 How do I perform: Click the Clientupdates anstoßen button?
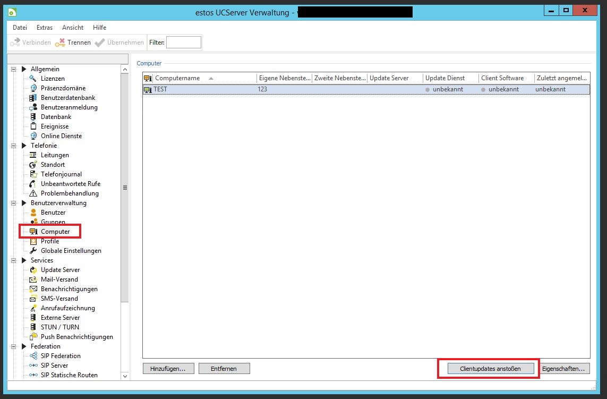[490, 368]
